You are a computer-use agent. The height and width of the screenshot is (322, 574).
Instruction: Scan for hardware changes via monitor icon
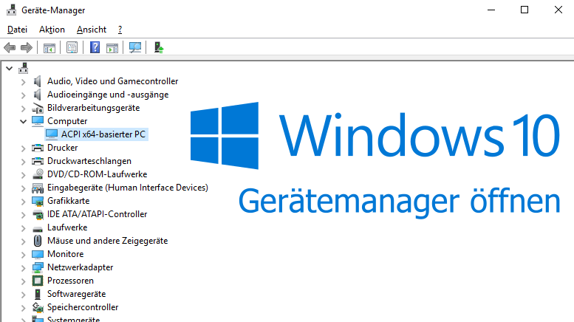pos(135,47)
